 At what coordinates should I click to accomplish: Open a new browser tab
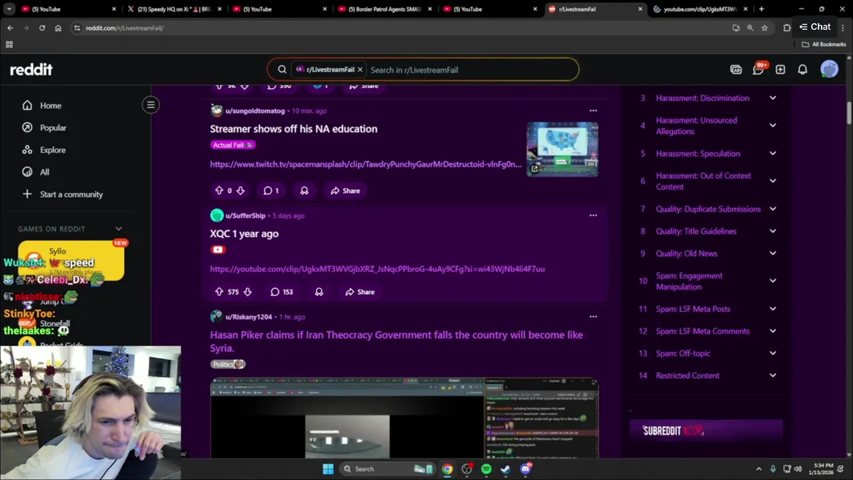(762, 9)
